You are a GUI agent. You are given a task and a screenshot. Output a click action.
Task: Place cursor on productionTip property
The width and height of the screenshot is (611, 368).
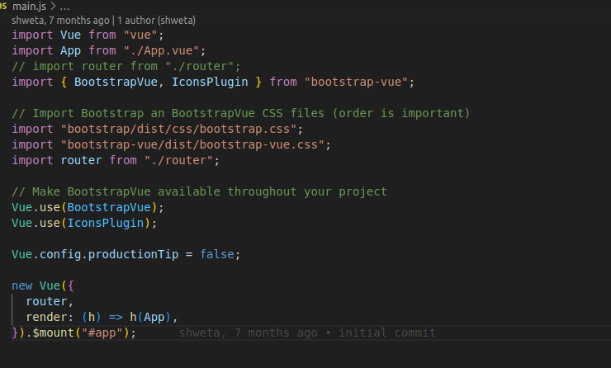pos(133,254)
